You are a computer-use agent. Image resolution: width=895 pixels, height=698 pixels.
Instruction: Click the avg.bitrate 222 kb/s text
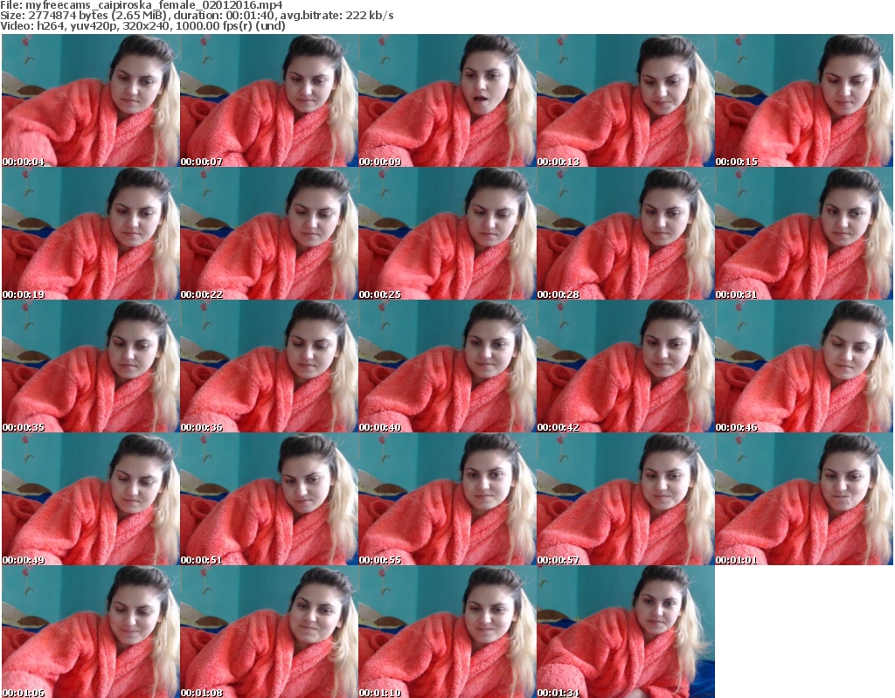(336, 16)
